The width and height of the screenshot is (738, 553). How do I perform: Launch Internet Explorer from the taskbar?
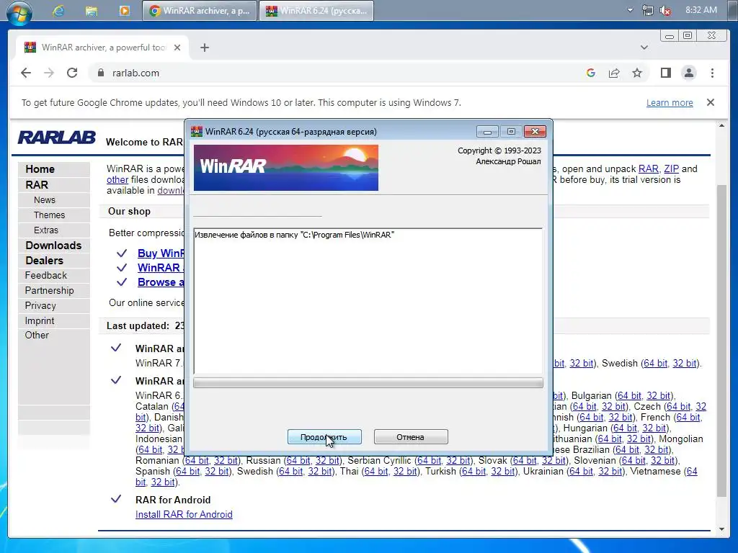pos(58,11)
